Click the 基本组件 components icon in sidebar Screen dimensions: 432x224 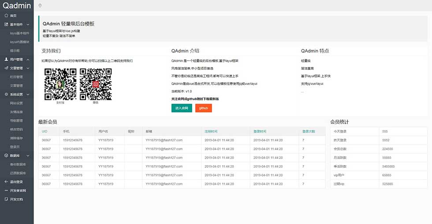(6, 25)
